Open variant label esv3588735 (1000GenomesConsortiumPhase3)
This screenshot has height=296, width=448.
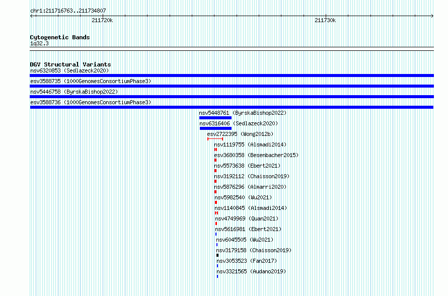(x=91, y=81)
